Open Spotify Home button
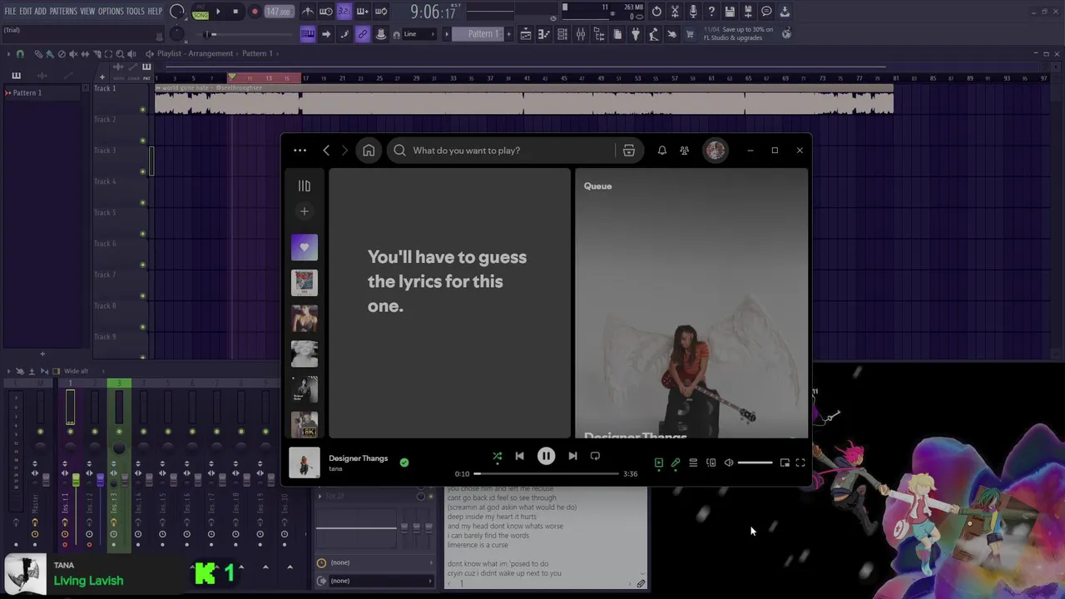Image resolution: width=1065 pixels, height=599 pixels. point(369,151)
